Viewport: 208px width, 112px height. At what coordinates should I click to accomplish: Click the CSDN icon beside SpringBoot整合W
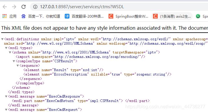click(111, 16)
